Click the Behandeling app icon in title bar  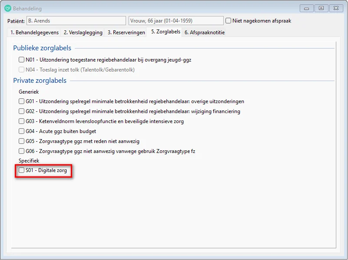click(7, 8)
